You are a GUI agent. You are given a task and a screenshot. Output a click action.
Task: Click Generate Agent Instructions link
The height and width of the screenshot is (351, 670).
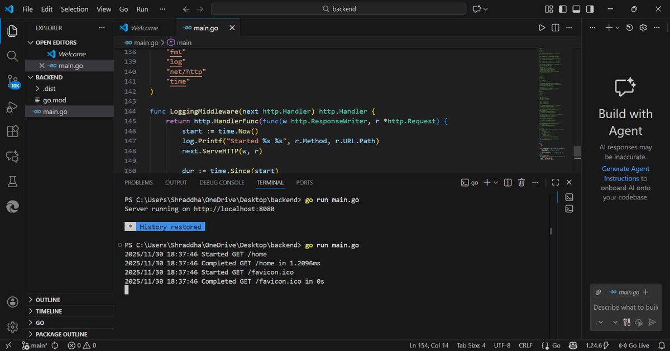[x=625, y=173]
